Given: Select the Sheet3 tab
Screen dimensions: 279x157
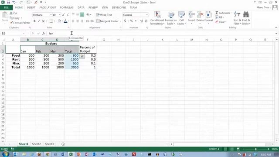Looking at the screenshot, I should (49, 144).
